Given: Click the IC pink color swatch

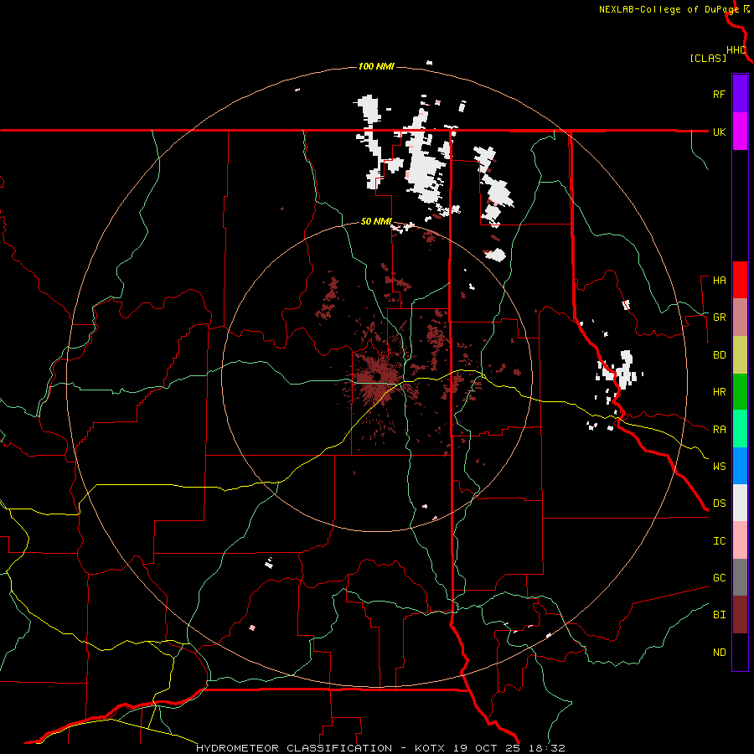Looking at the screenshot, I should 740,540.
